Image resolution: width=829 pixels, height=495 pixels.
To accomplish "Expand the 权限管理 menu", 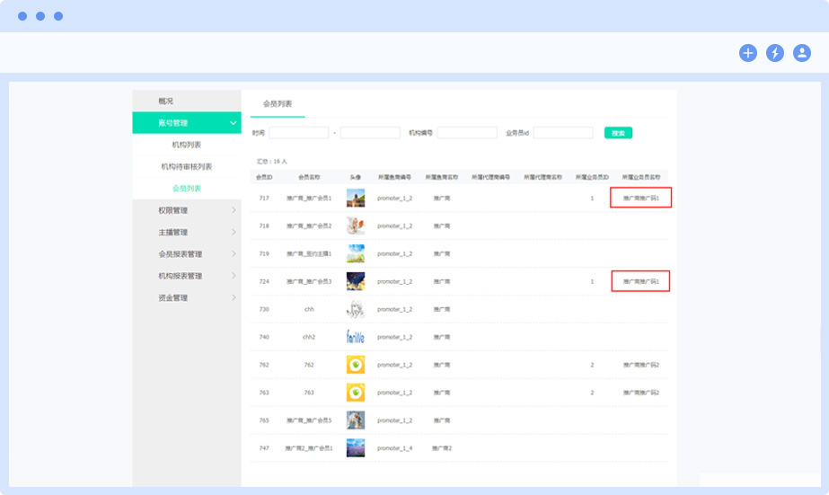I will pos(186,210).
